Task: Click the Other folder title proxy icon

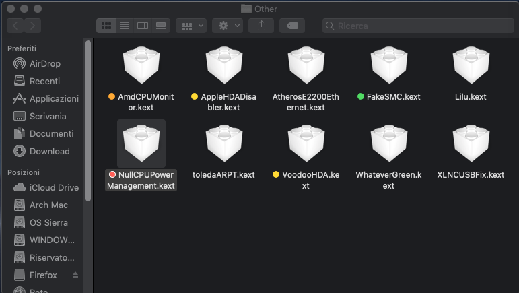Action: point(246,9)
